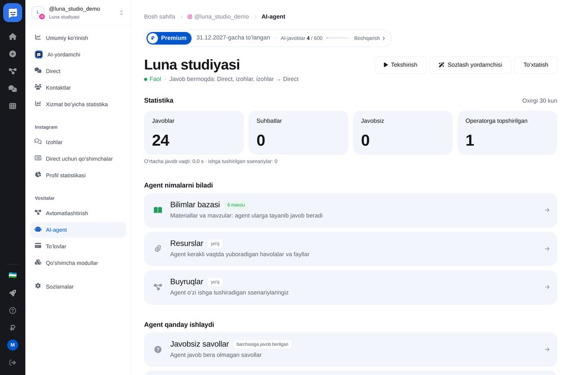Open Avtomatlashtirish in the sidebar
Image resolution: width=570 pixels, height=375 pixels.
click(x=78, y=213)
